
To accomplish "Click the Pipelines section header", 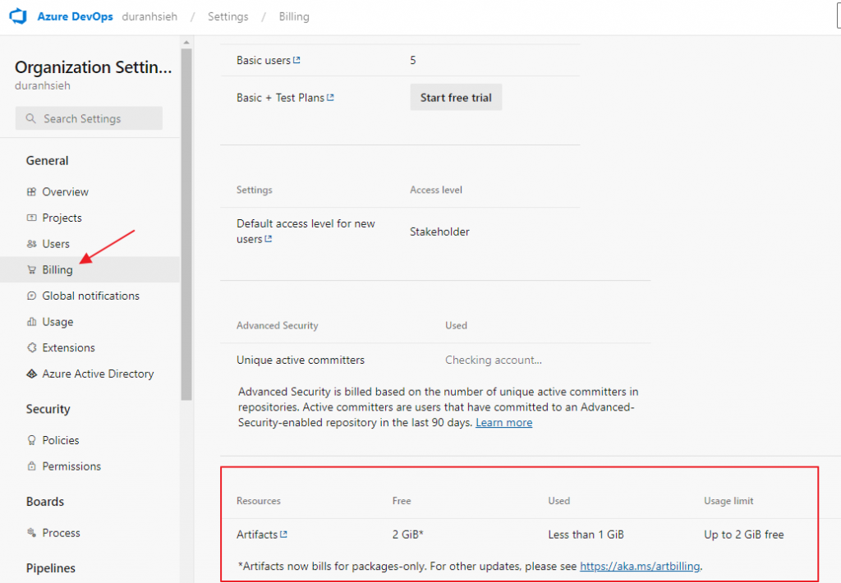I will point(50,568).
